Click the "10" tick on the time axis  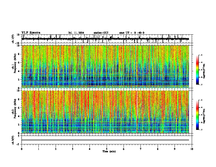(192, 149)
